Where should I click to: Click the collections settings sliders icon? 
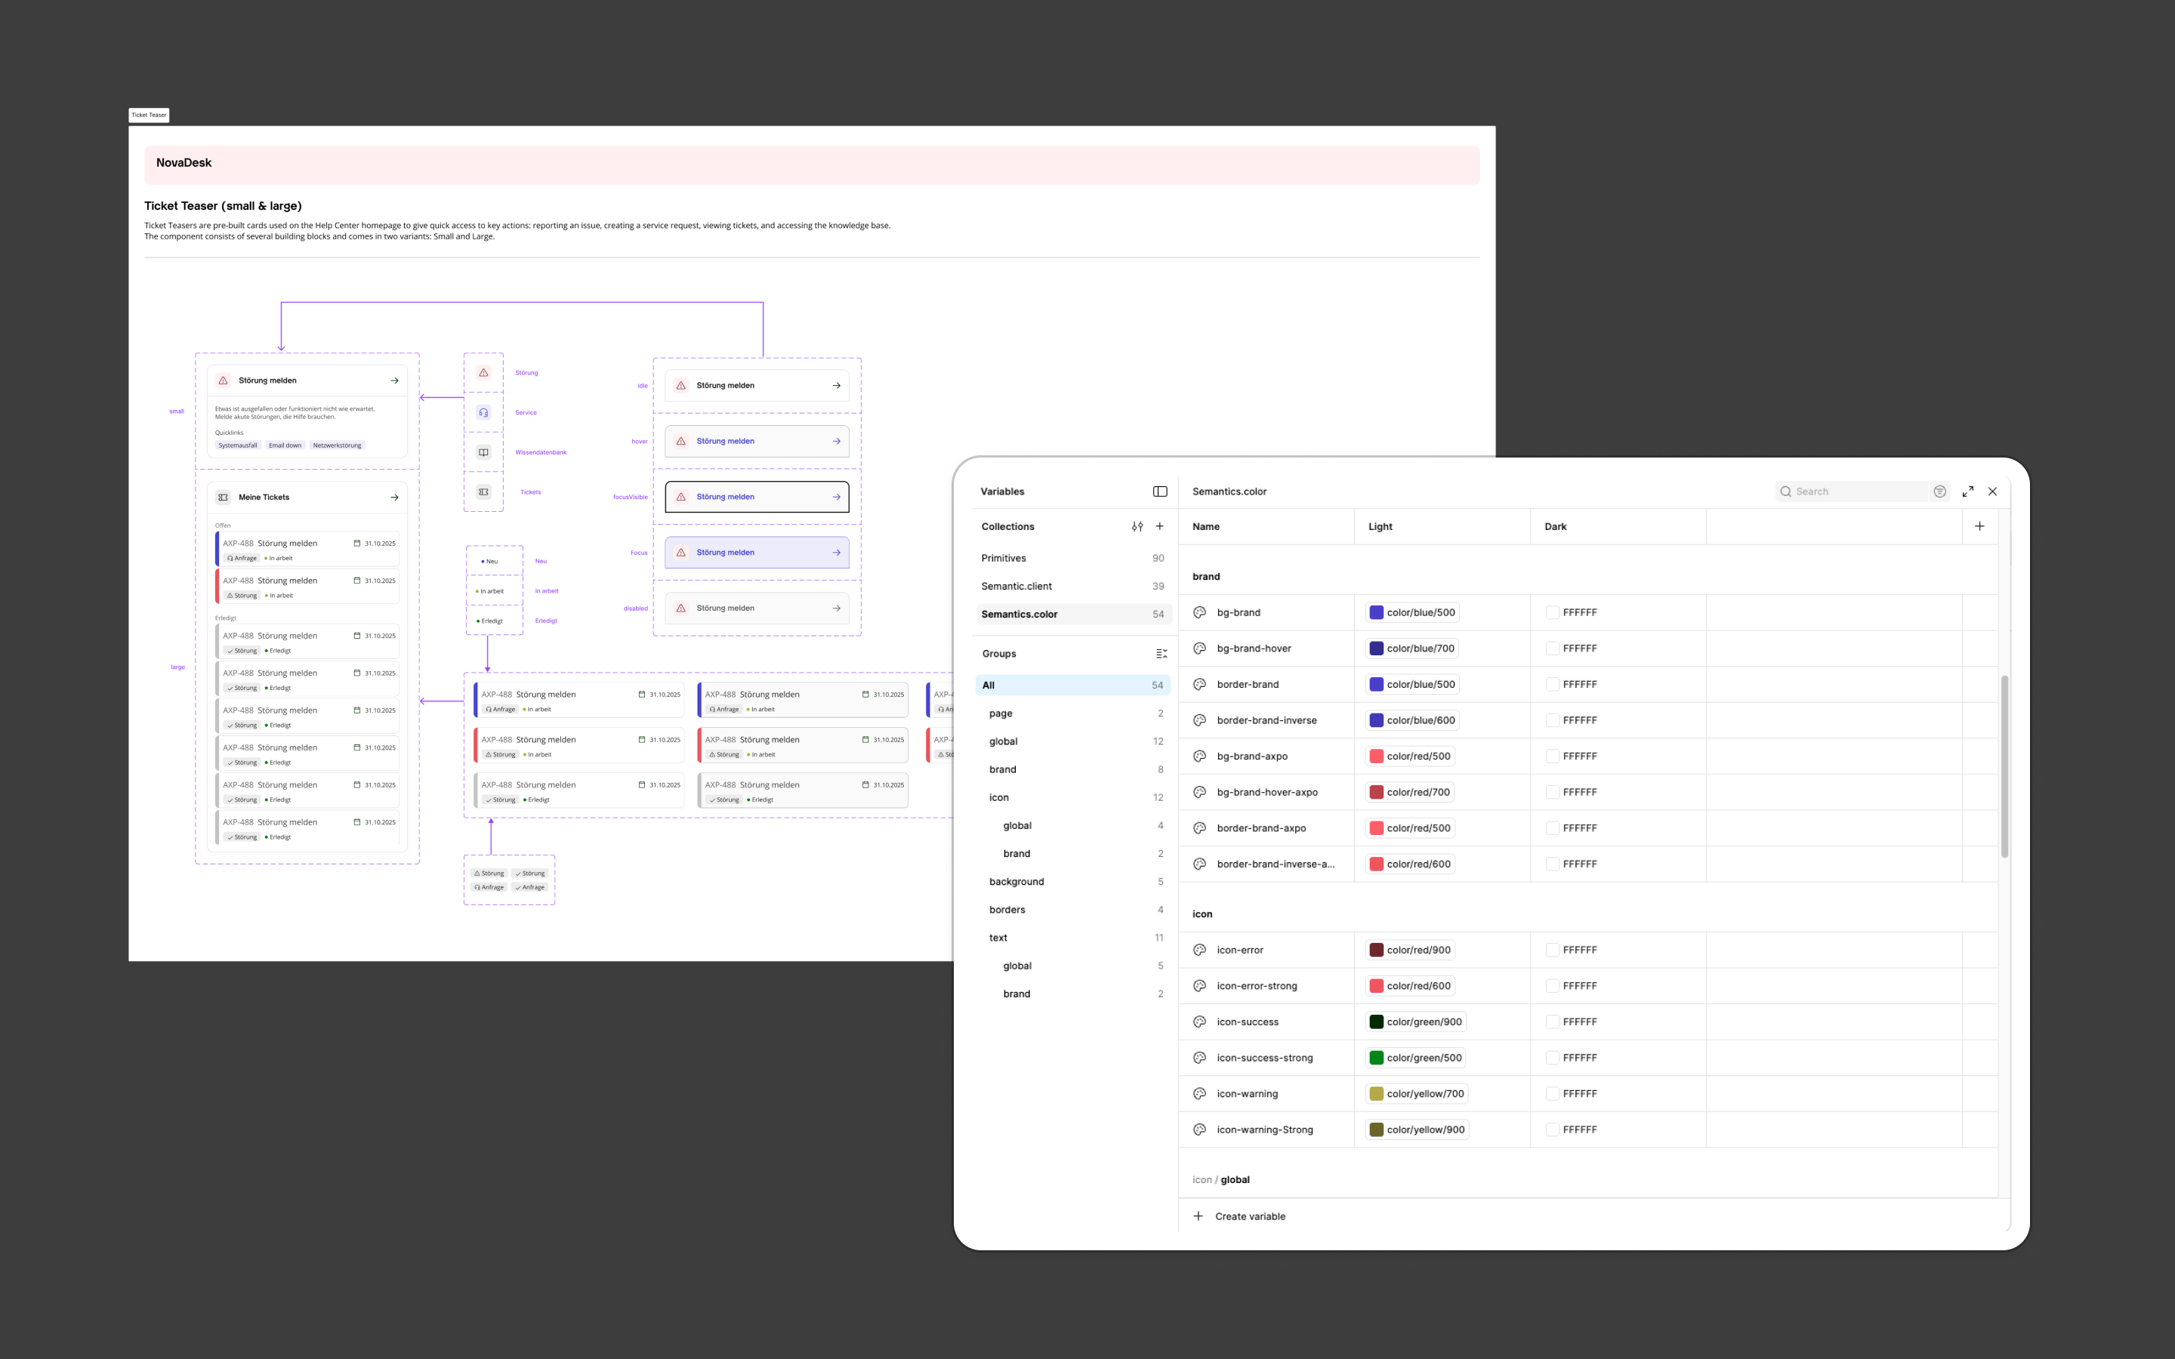tap(1137, 527)
